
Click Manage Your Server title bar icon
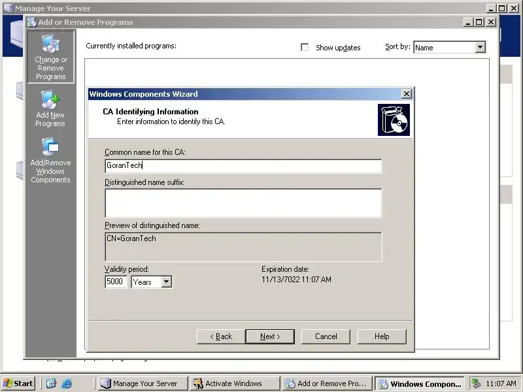(x=8, y=8)
